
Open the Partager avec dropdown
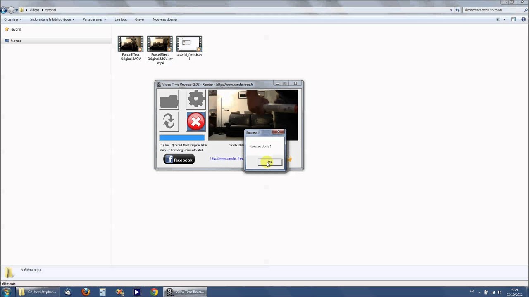[94, 19]
